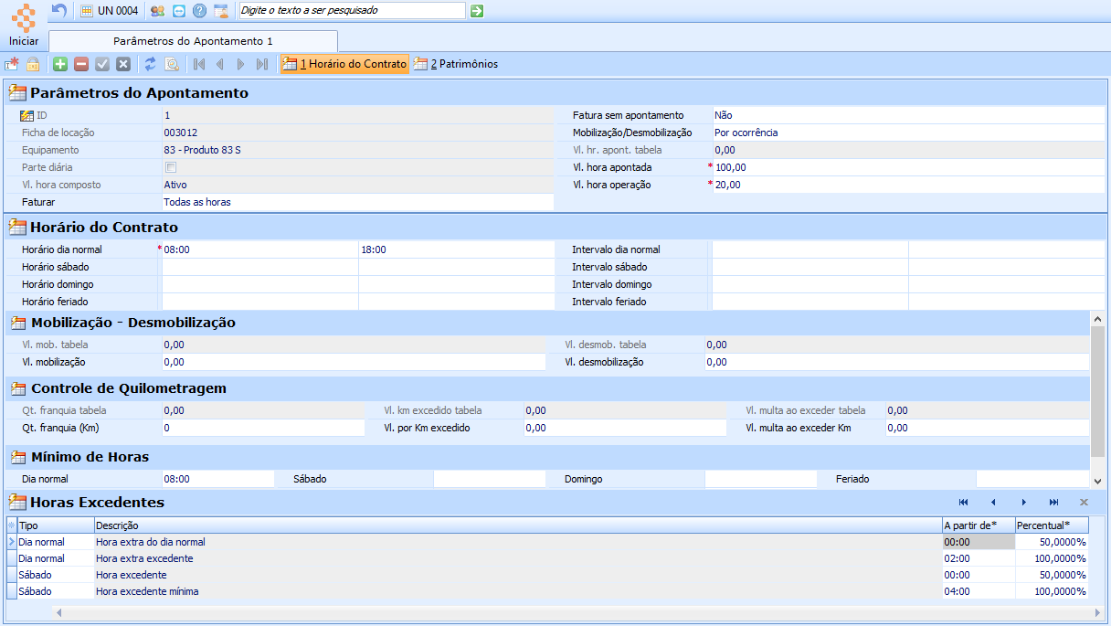Click the Ficha de locação 003012 value

[357, 133]
